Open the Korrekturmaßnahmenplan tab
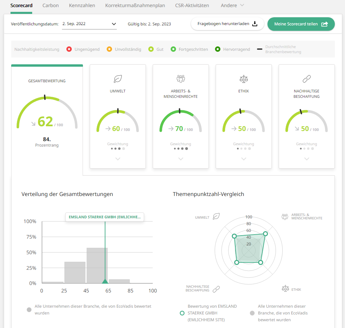 135,5
